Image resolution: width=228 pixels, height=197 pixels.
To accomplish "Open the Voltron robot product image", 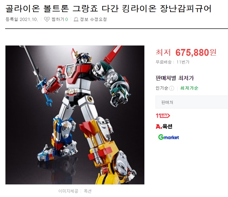I will click(x=75, y=115).
